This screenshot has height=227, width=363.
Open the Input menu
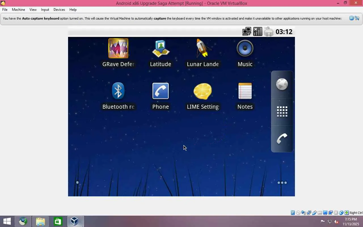point(45,10)
